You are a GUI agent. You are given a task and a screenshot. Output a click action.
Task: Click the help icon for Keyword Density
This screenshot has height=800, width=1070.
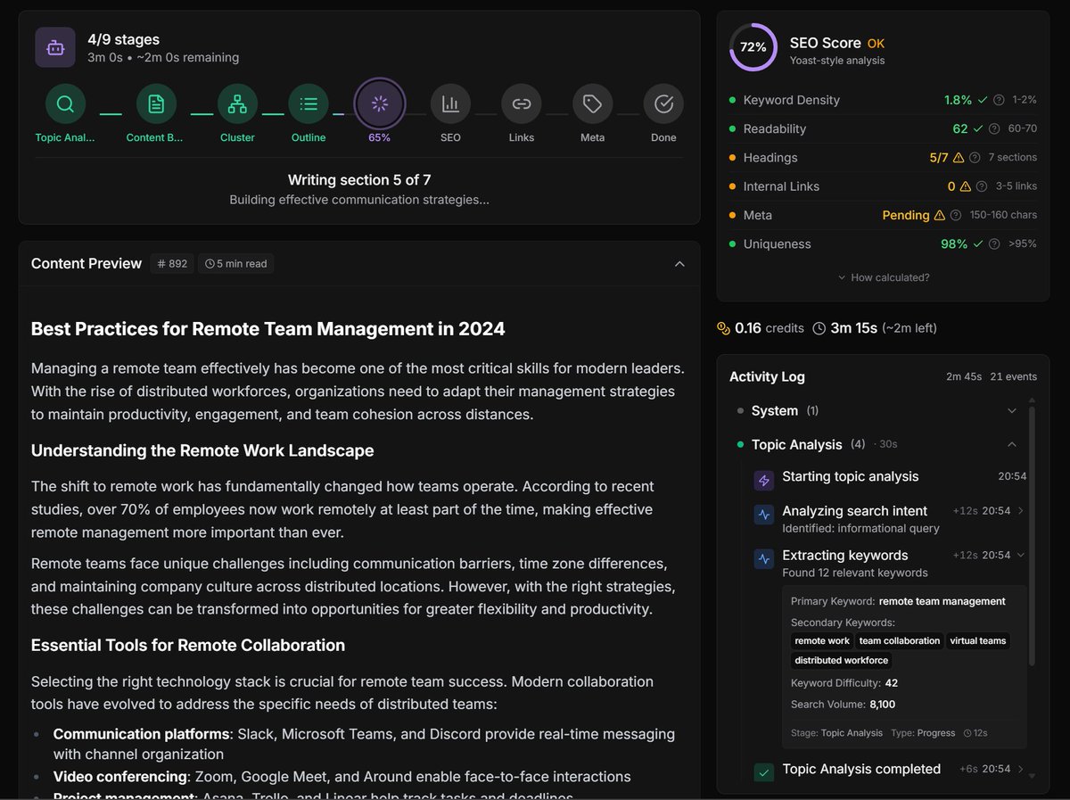[x=999, y=100]
